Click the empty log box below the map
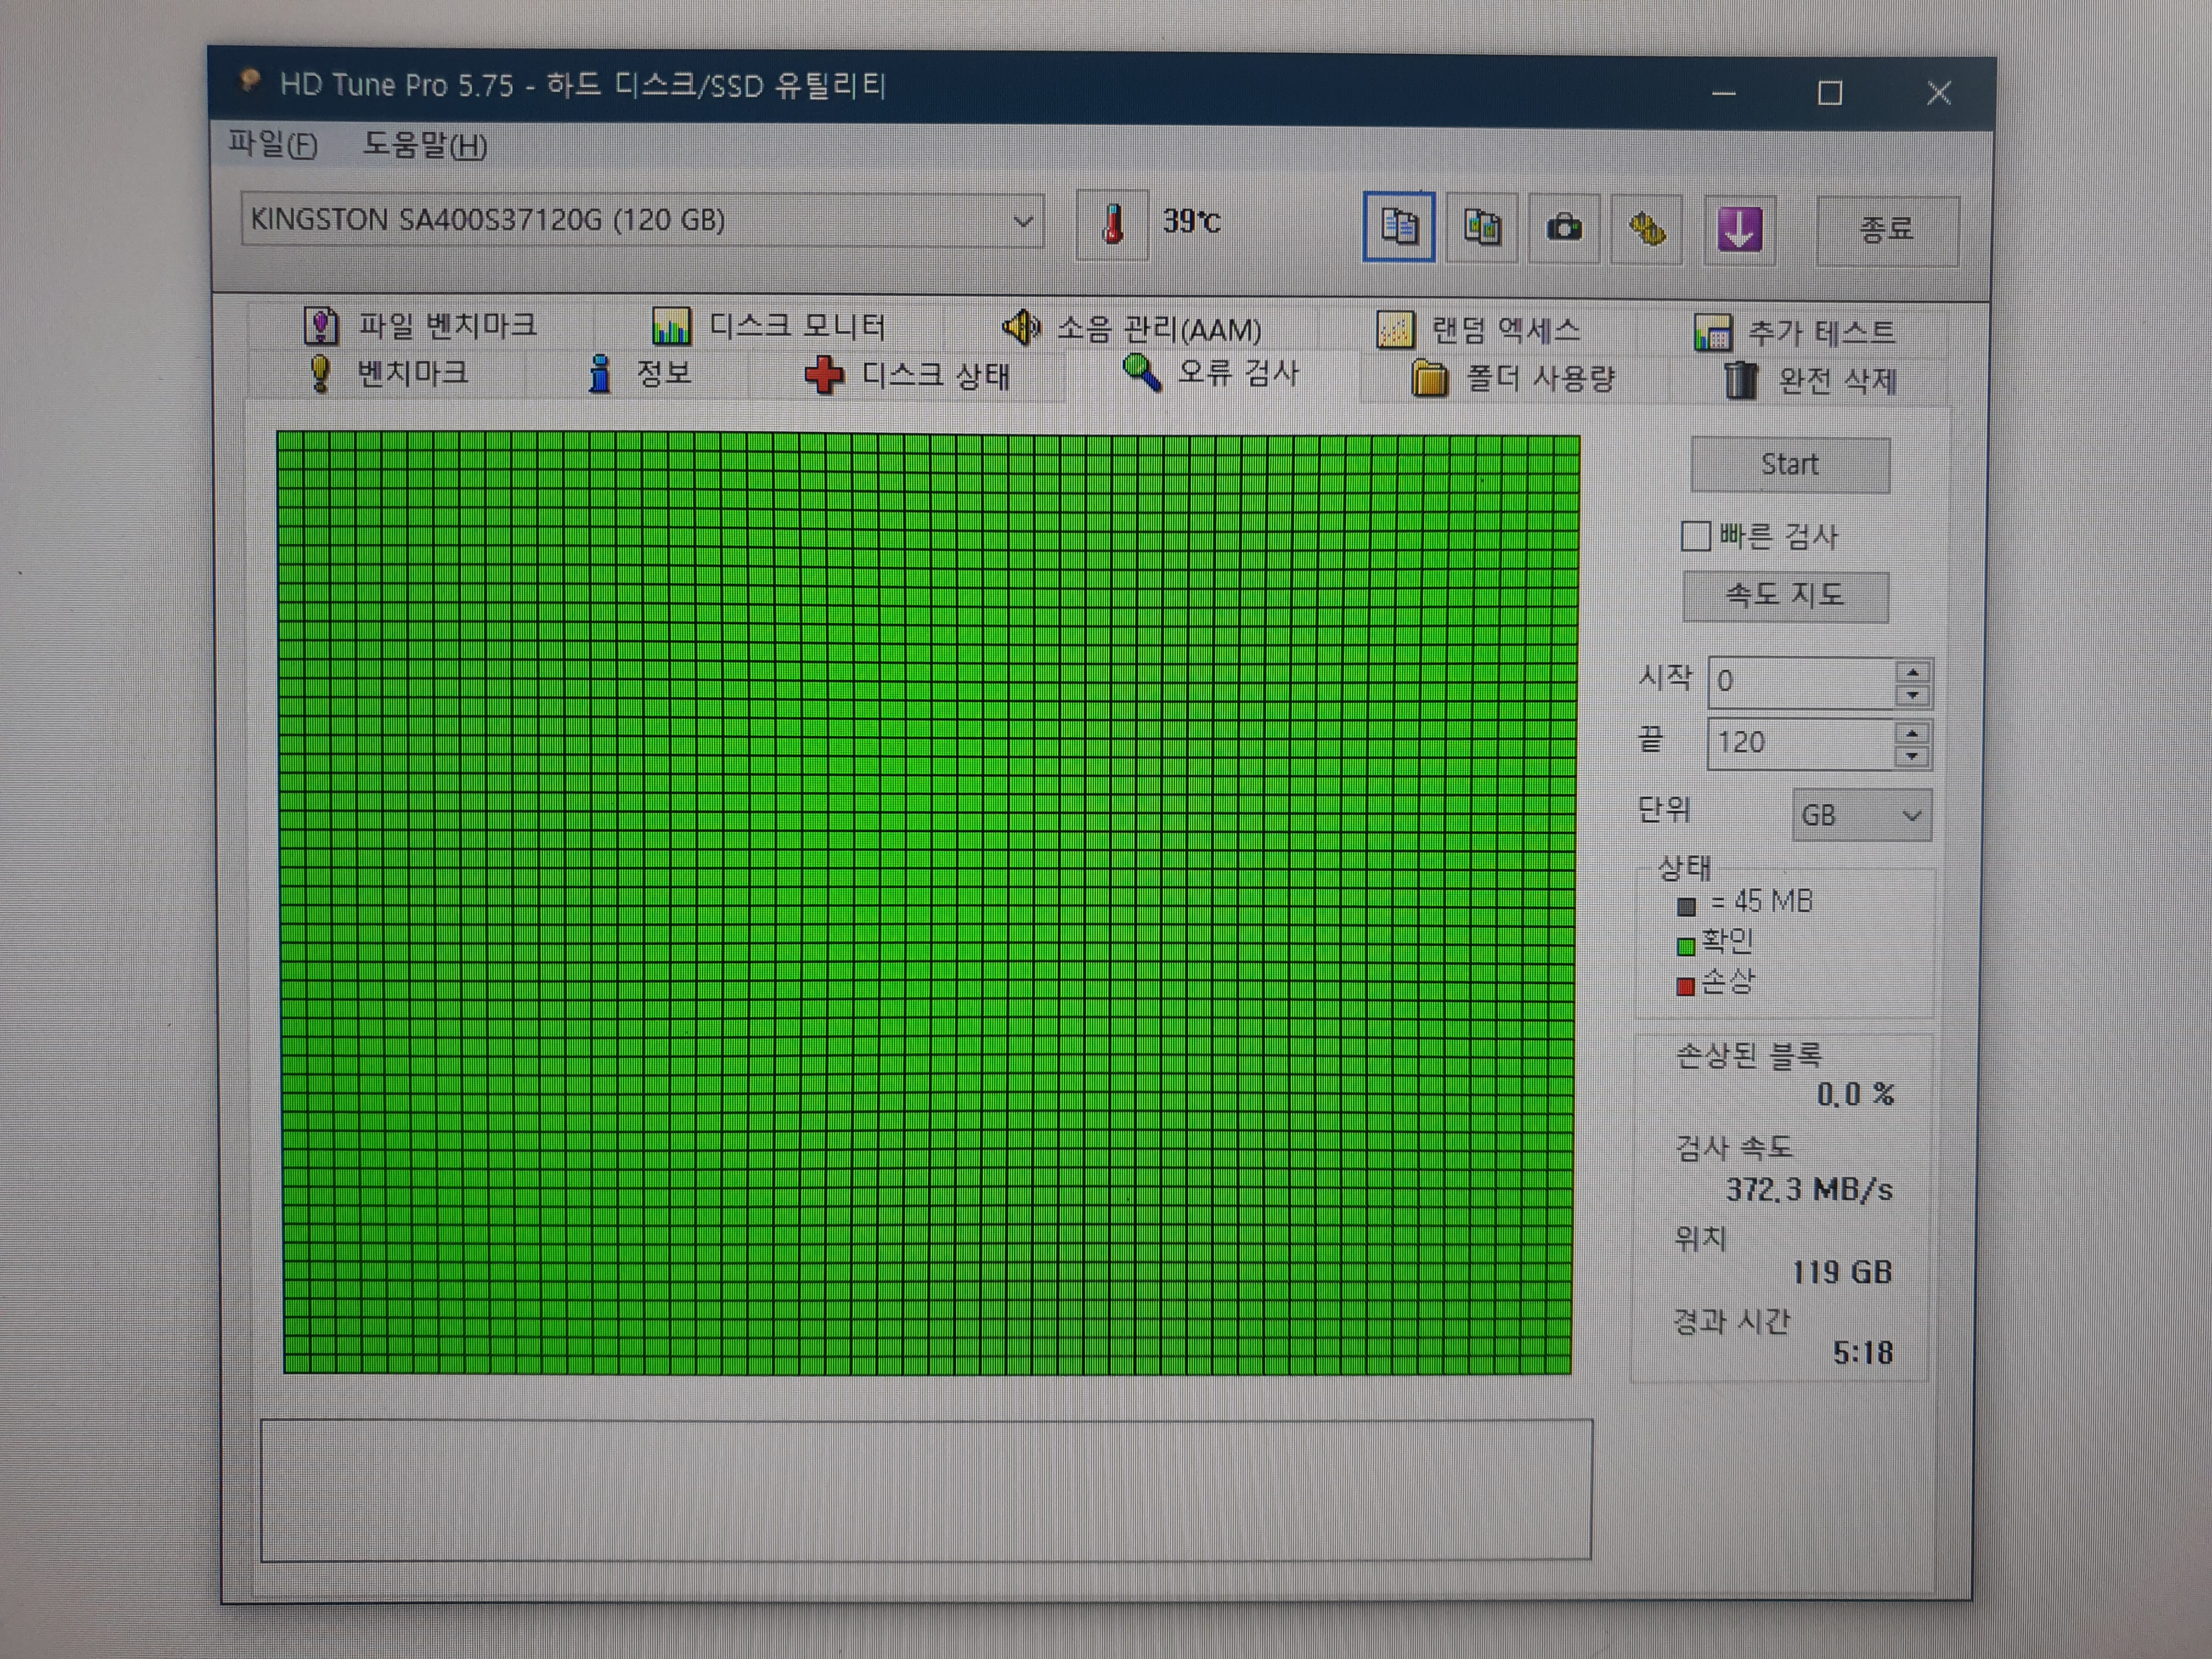2212x1659 pixels. click(x=926, y=1490)
